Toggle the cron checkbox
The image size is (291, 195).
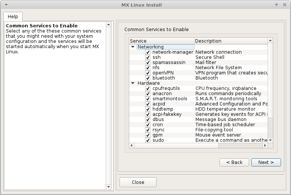coord(148,125)
